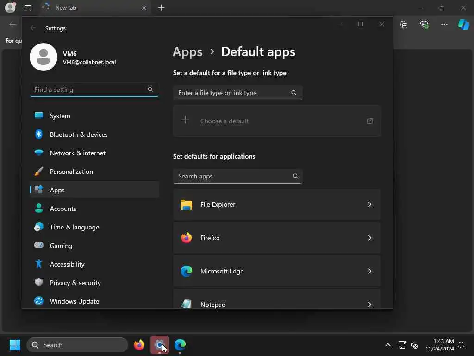Click the Settings gear taskbar icon

pyautogui.click(x=160, y=345)
